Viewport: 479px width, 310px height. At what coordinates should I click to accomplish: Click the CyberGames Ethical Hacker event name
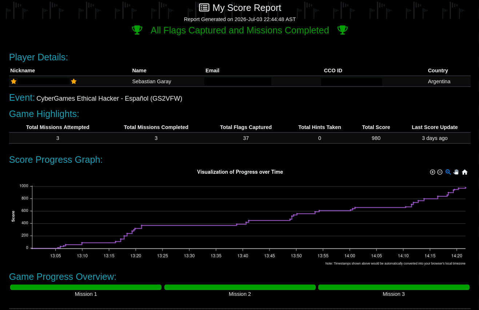coord(109,98)
